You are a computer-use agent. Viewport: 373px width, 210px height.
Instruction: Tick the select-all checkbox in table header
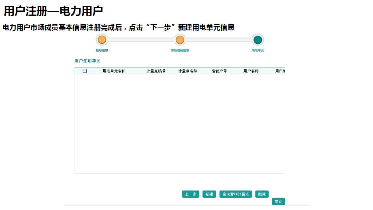tap(85, 71)
